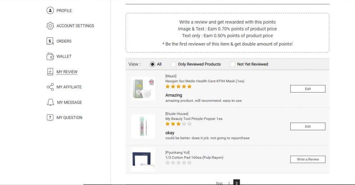
Task: Select "Not Yet Reviewed" radio button
Action: 233,64
